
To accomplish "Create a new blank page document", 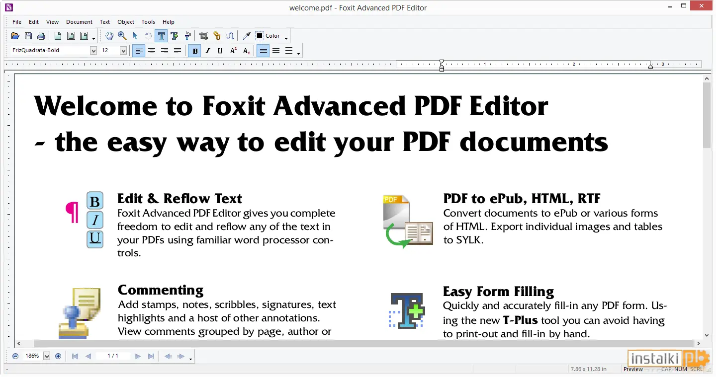I will coord(58,36).
